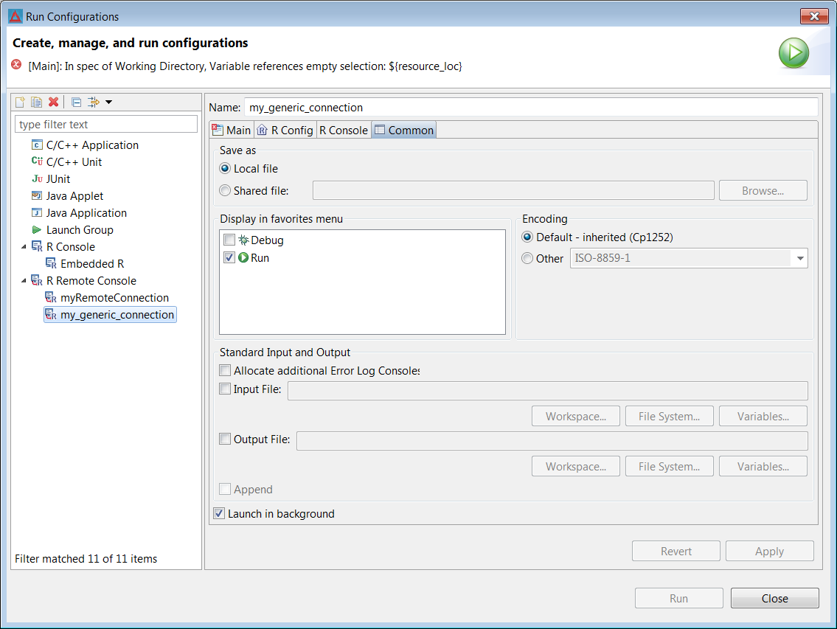
Task: Delete selected launch configuration with red X
Action: [x=53, y=102]
